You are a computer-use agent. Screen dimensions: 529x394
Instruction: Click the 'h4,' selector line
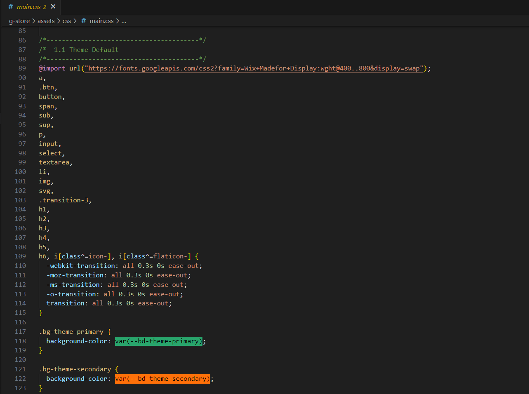pos(44,238)
